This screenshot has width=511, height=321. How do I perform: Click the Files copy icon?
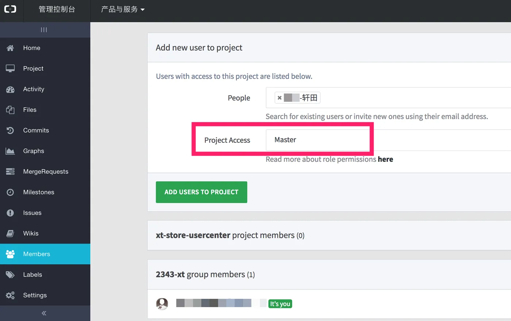(x=10, y=110)
